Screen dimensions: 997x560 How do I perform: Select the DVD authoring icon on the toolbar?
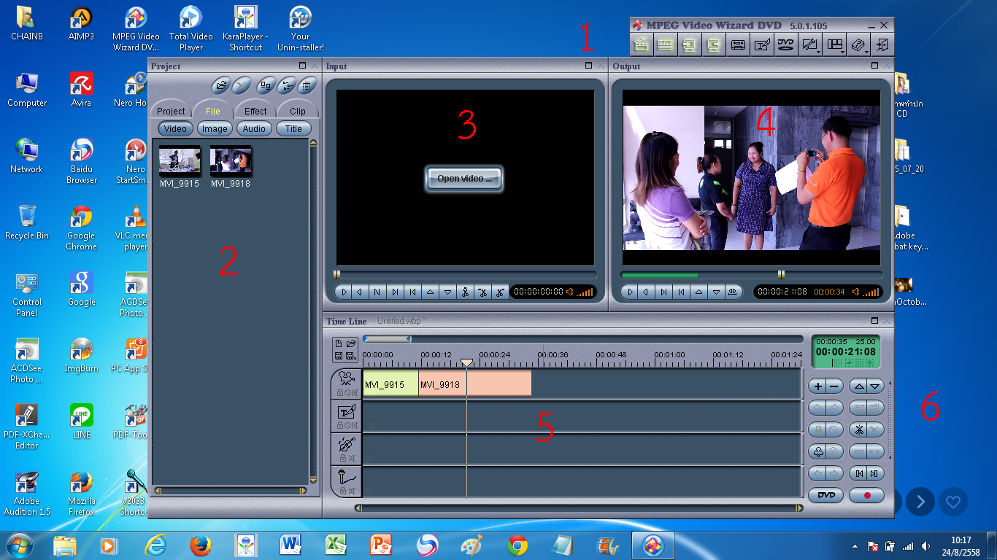(786, 44)
